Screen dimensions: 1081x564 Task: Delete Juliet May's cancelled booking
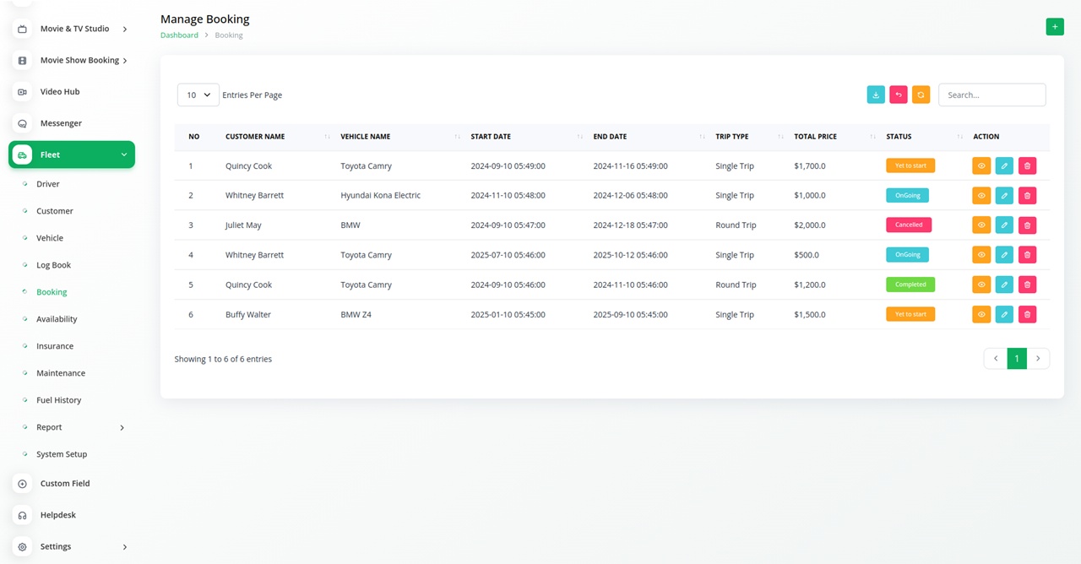tap(1027, 225)
